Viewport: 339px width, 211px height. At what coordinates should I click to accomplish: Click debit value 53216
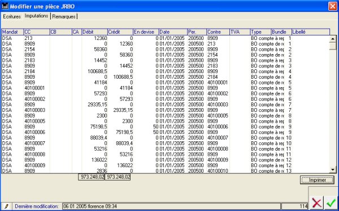click(101, 149)
